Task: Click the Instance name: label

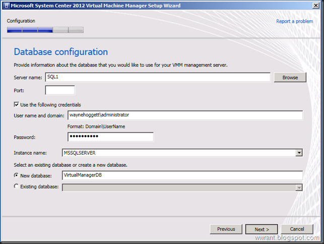Action: [x=30, y=153]
